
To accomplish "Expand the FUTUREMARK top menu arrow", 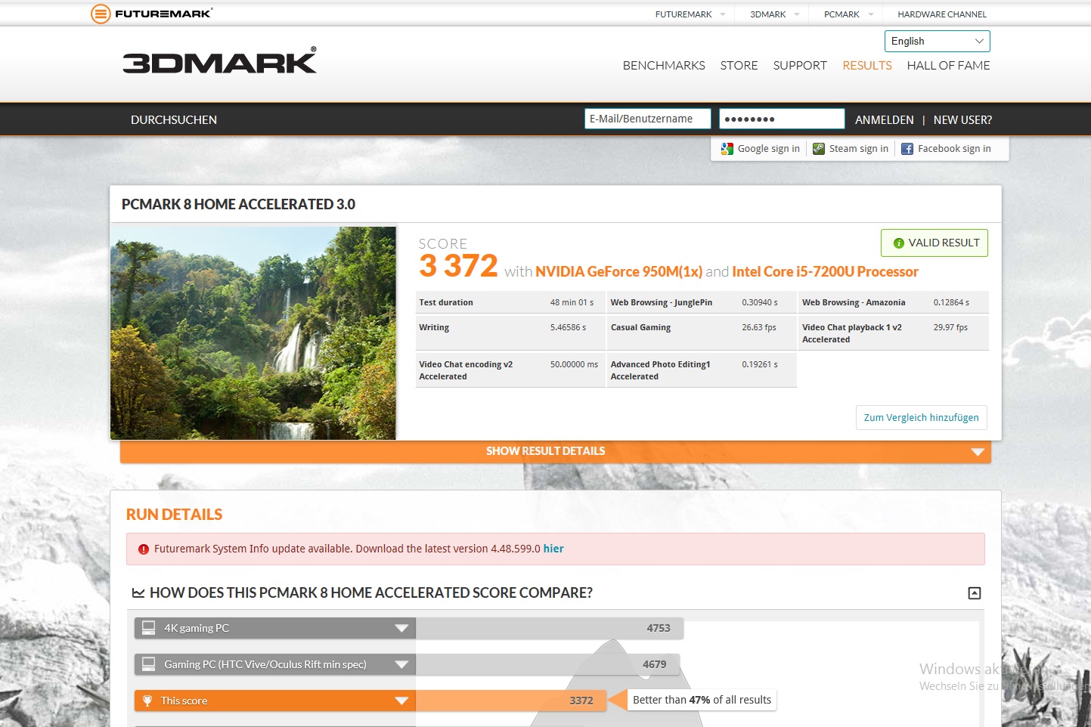I will click(x=723, y=14).
